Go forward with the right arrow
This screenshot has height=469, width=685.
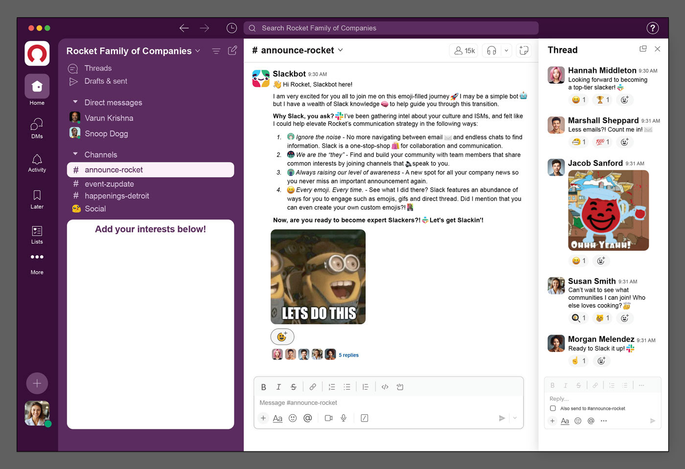click(205, 28)
